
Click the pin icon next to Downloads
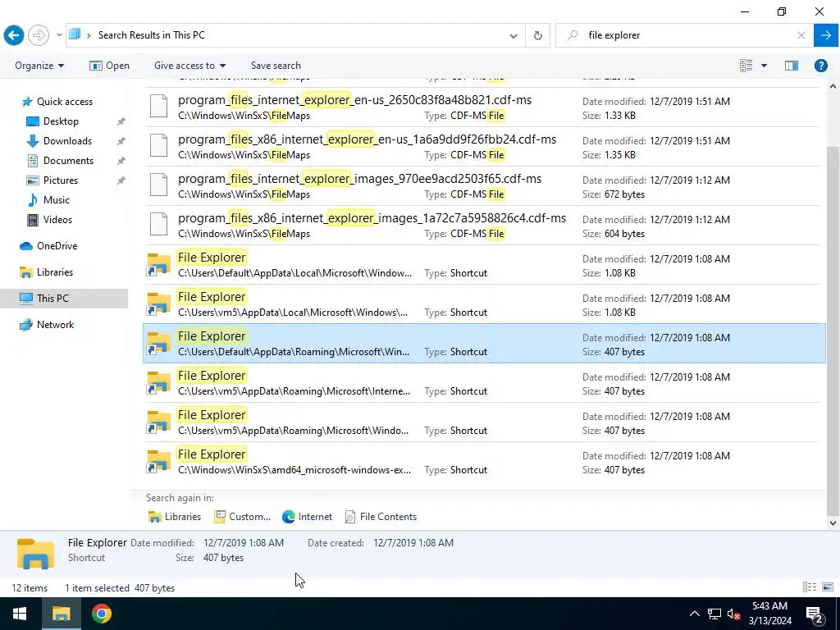tap(121, 141)
